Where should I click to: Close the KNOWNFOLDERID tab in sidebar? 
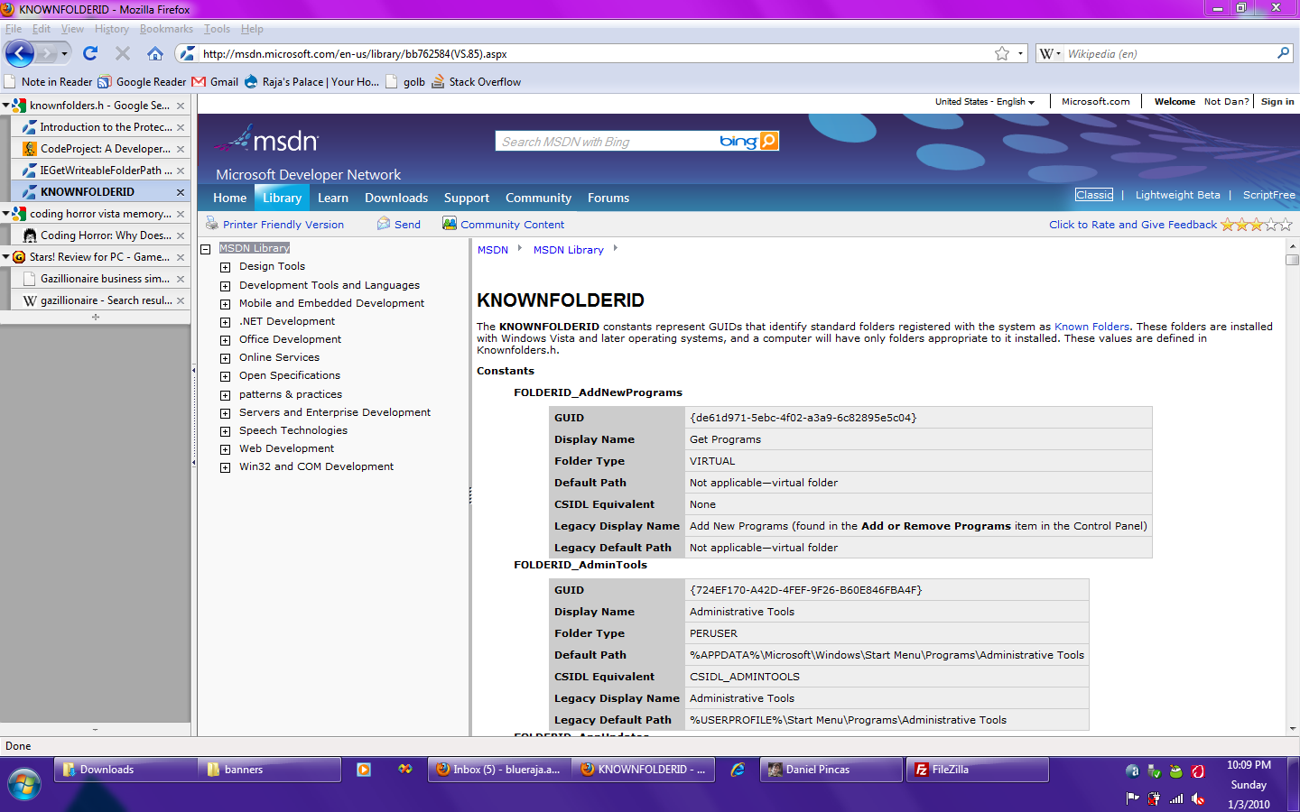pos(181,192)
